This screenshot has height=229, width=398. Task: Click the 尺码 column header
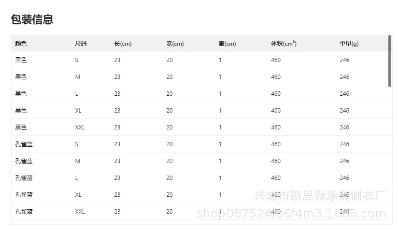tap(81, 44)
